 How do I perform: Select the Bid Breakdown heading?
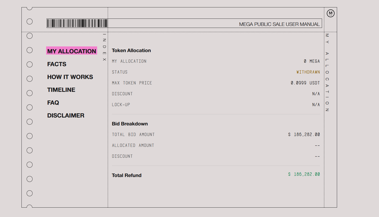pyautogui.click(x=130, y=124)
